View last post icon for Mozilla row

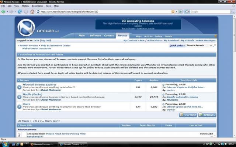pos(163,94)
